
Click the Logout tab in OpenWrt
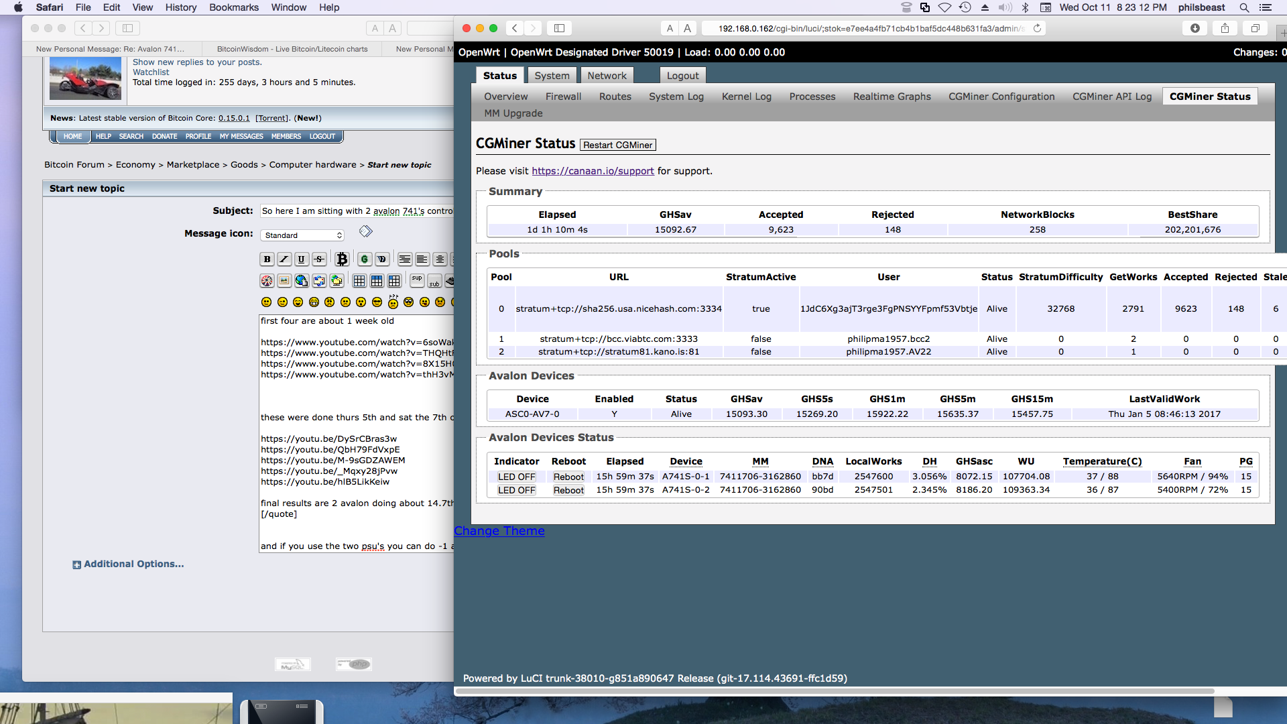(682, 76)
